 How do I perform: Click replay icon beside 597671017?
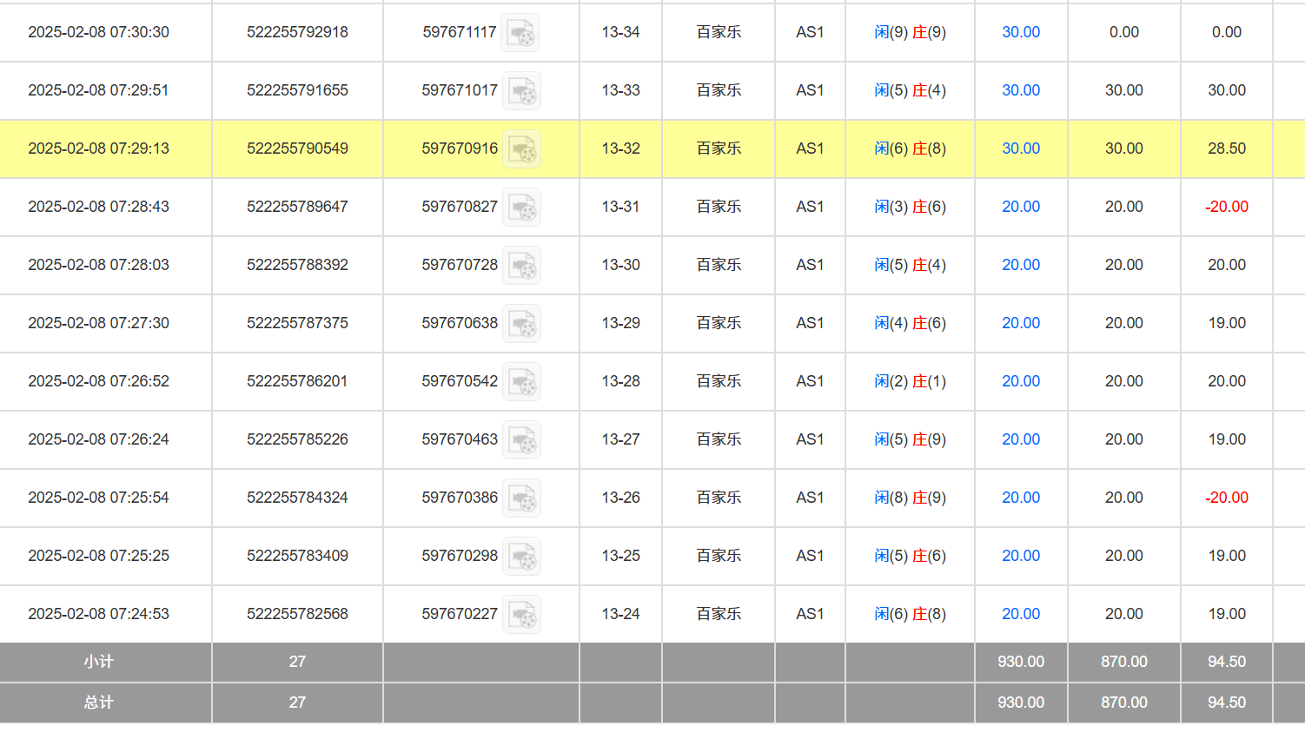pos(522,91)
